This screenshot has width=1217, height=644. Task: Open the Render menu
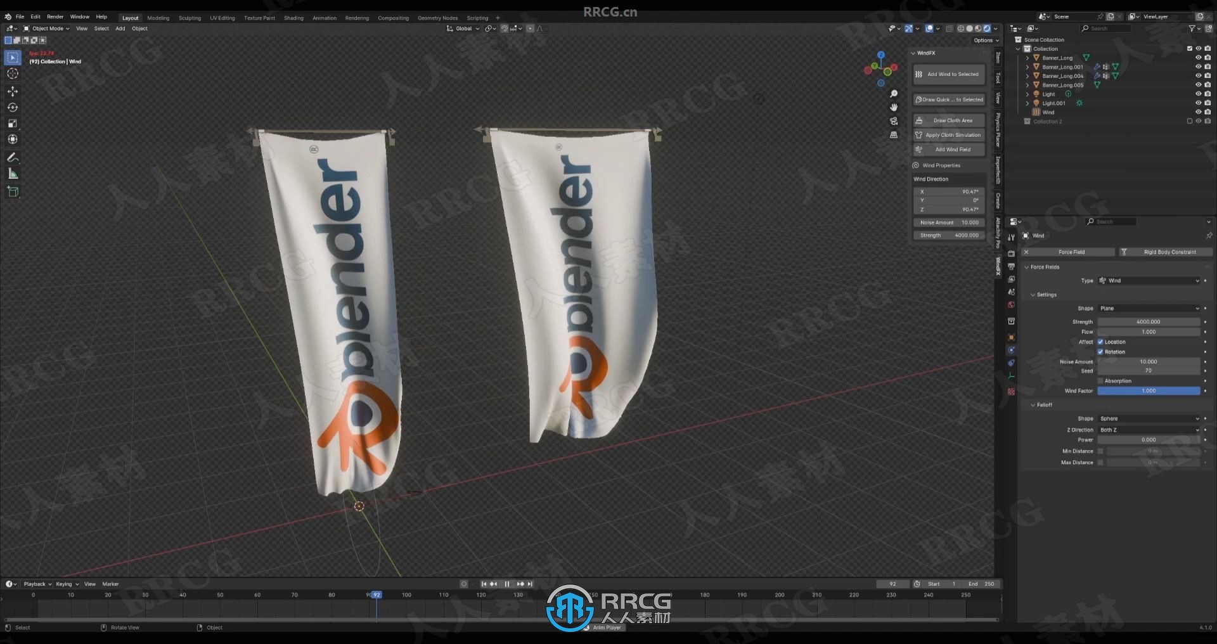point(55,17)
